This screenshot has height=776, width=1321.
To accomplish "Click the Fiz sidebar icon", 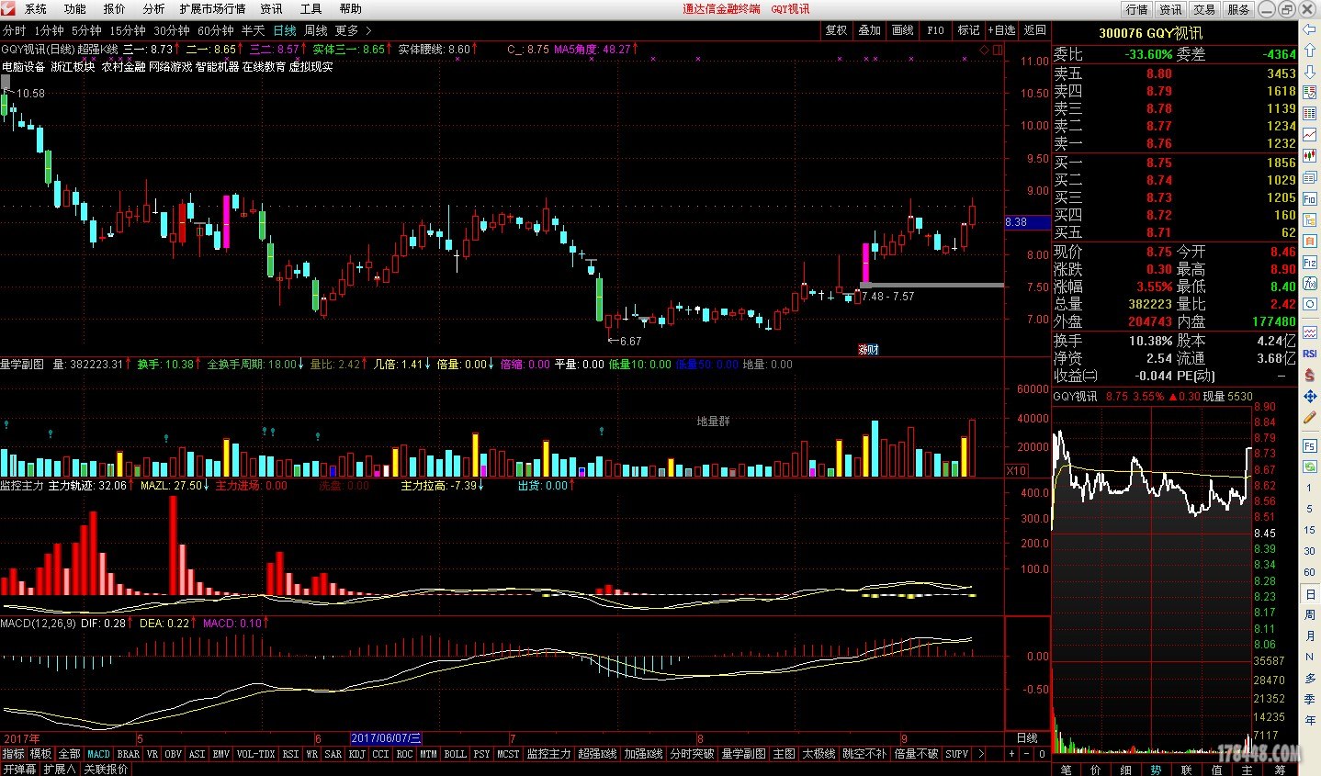I will click(x=1310, y=263).
